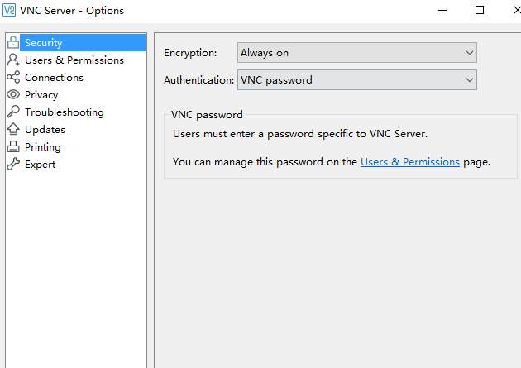Open the Expert settings page

[40, 164]
